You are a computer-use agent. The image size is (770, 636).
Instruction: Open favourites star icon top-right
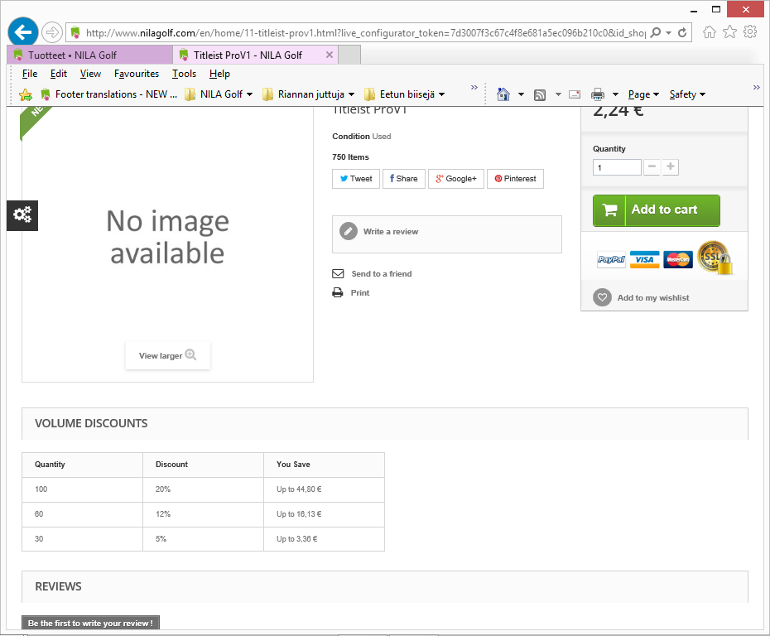729,32
